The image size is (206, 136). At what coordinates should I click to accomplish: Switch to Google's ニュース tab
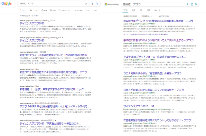tap(34, 10)
